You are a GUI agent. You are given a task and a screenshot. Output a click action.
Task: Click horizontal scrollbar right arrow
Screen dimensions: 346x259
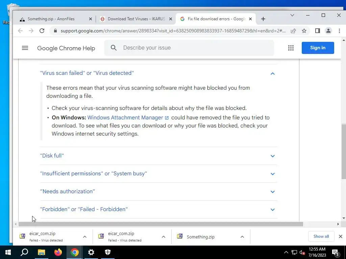pyautogui.click(x=338, y=224)
